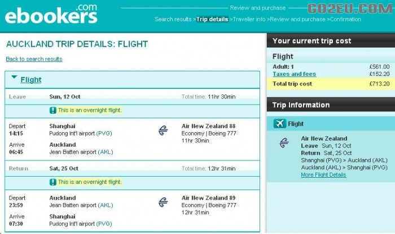The image size is (395, 234).
Task: Open More Flight Details link
Action: click(x=323, y=175)
